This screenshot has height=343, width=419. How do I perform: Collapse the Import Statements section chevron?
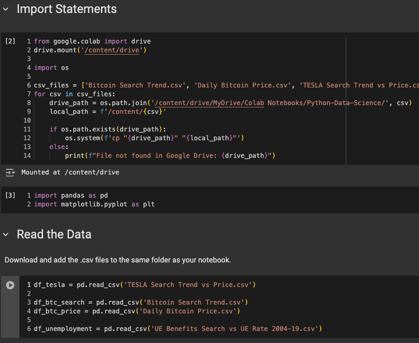pyautogui.click(x=6, y=9)
